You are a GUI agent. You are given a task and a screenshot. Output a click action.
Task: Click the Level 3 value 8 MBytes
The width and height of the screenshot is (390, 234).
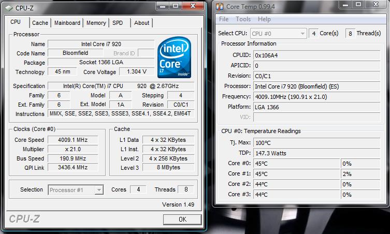pyautogui.click(x=168, y=167)
